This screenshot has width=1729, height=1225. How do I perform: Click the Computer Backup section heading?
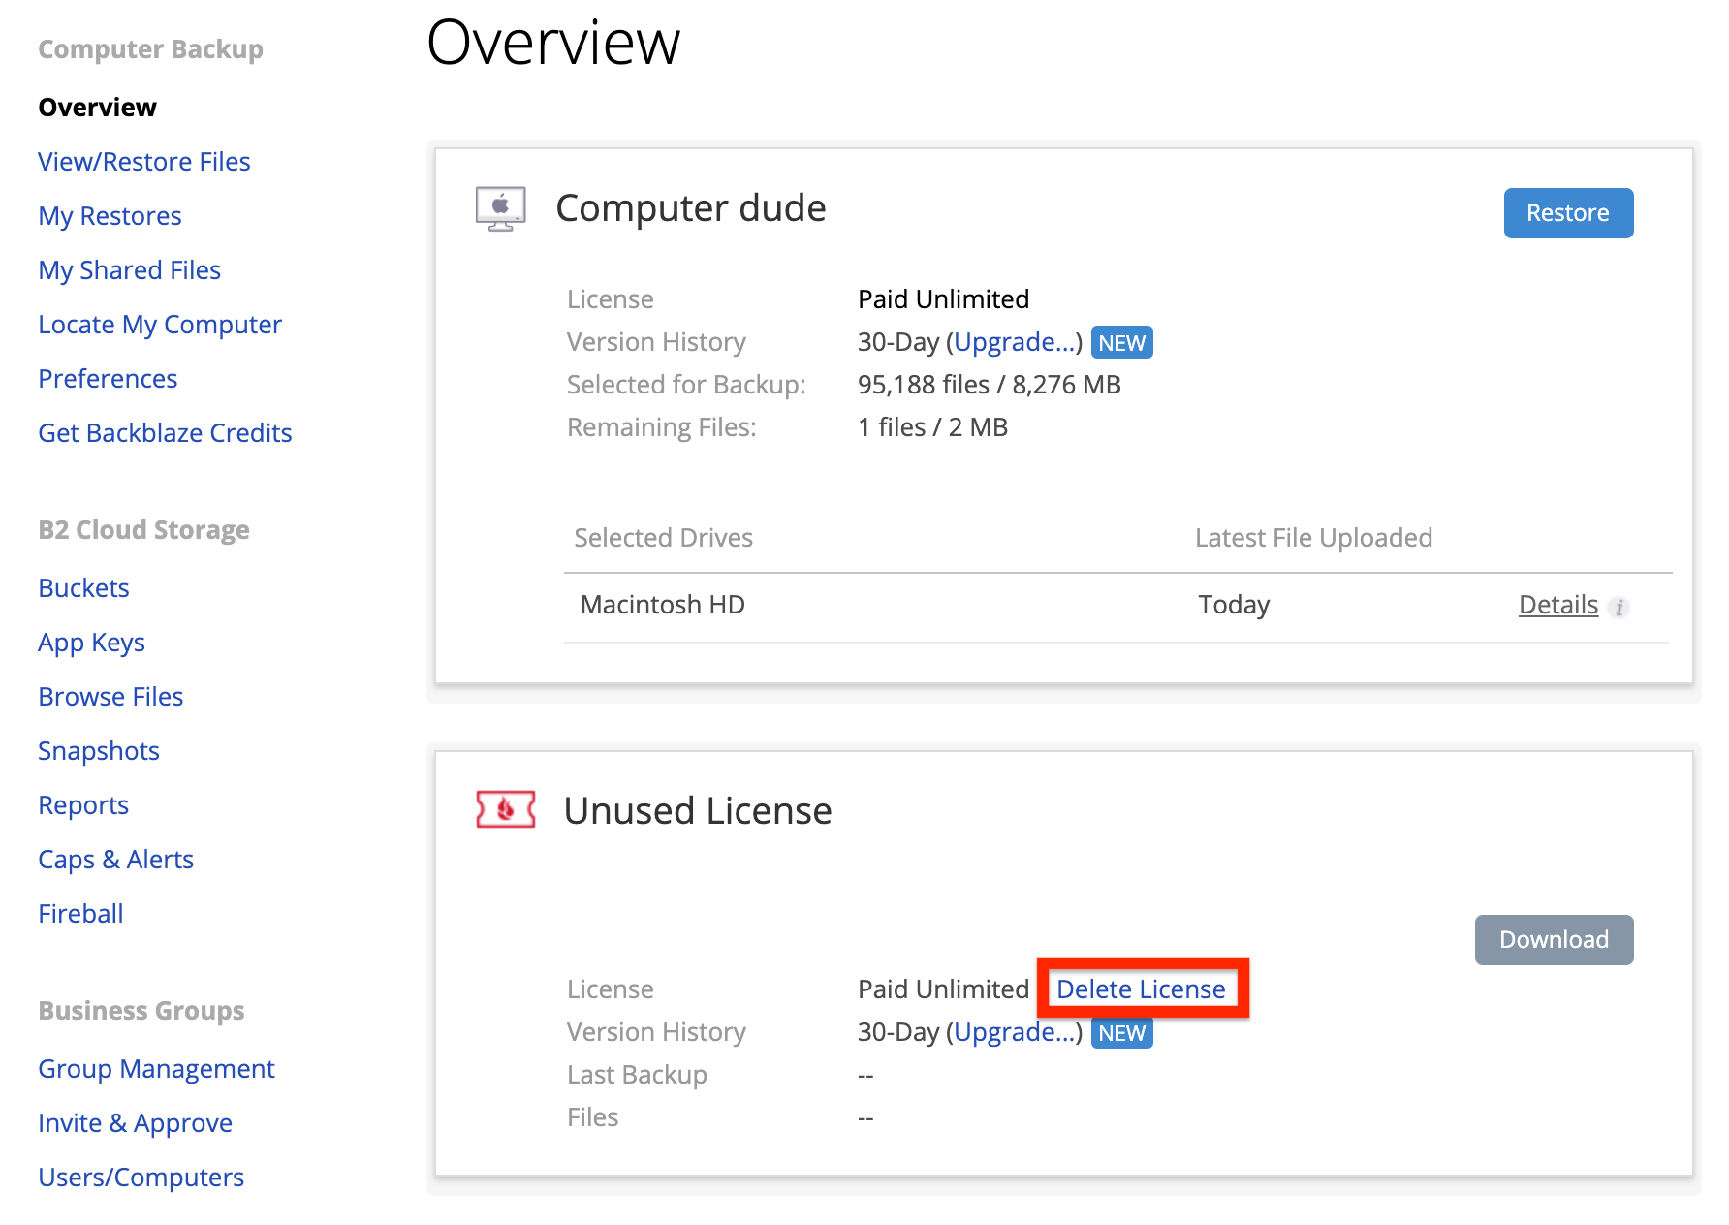tap(150, 49)
